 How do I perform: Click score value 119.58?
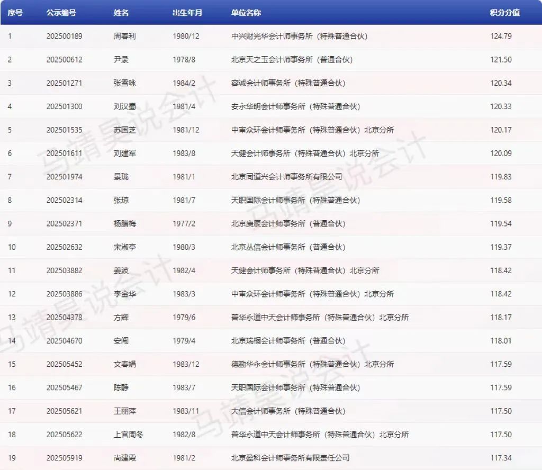coord(501,201)
